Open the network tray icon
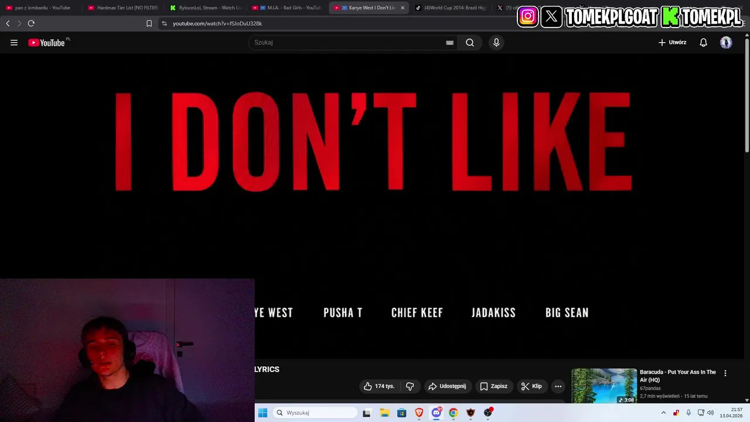This screenshot has height=422, width=750. coord(701,413)
